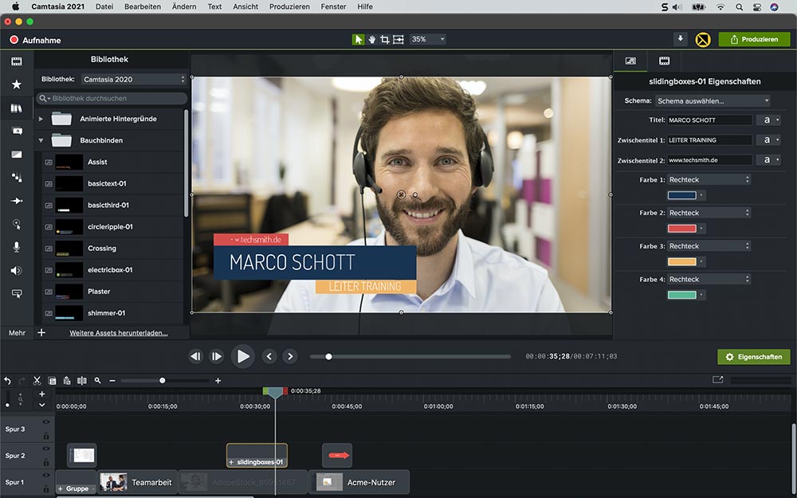797x498 pixels.
Task: Open the Behaviors tab icon
Action: [17, 178]
